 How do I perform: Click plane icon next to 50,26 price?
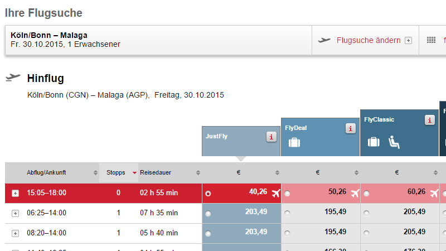click(x=355, y=193)
